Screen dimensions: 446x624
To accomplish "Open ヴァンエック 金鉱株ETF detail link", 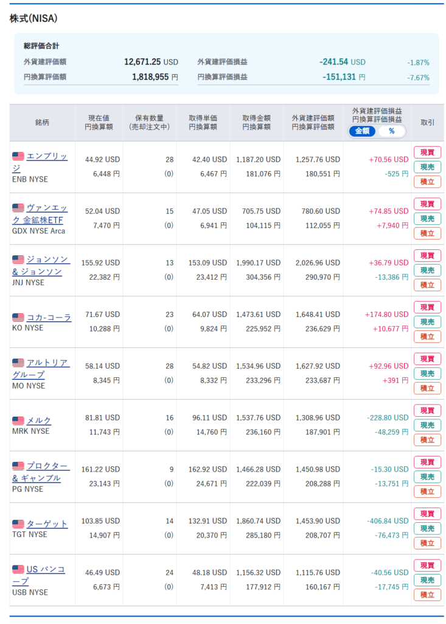I will [x=40, y=214].
